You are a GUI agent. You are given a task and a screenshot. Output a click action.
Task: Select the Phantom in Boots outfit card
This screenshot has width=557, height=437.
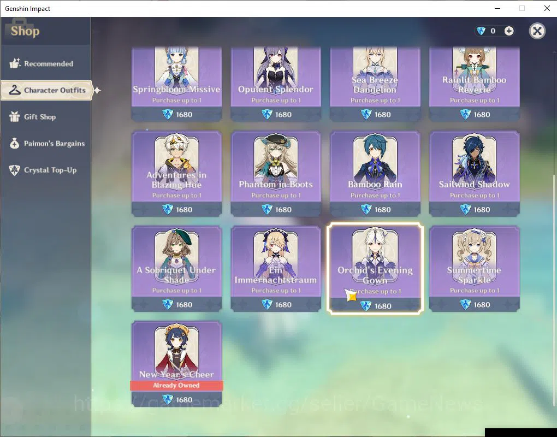tap(276, 174)
